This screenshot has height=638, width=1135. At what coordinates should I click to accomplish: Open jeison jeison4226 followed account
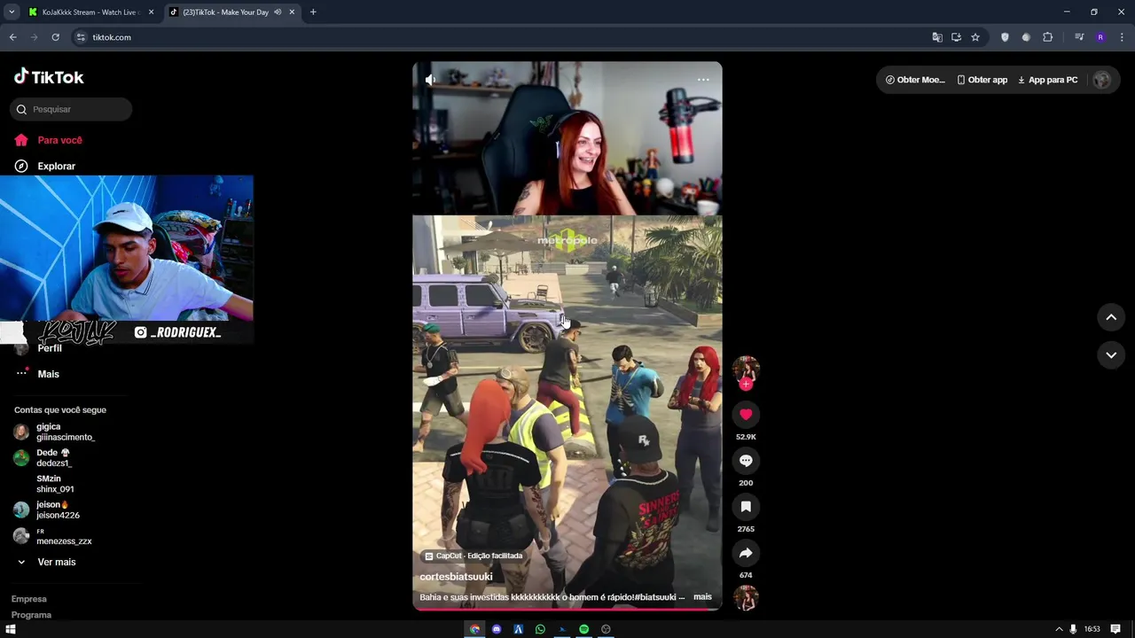48,510
